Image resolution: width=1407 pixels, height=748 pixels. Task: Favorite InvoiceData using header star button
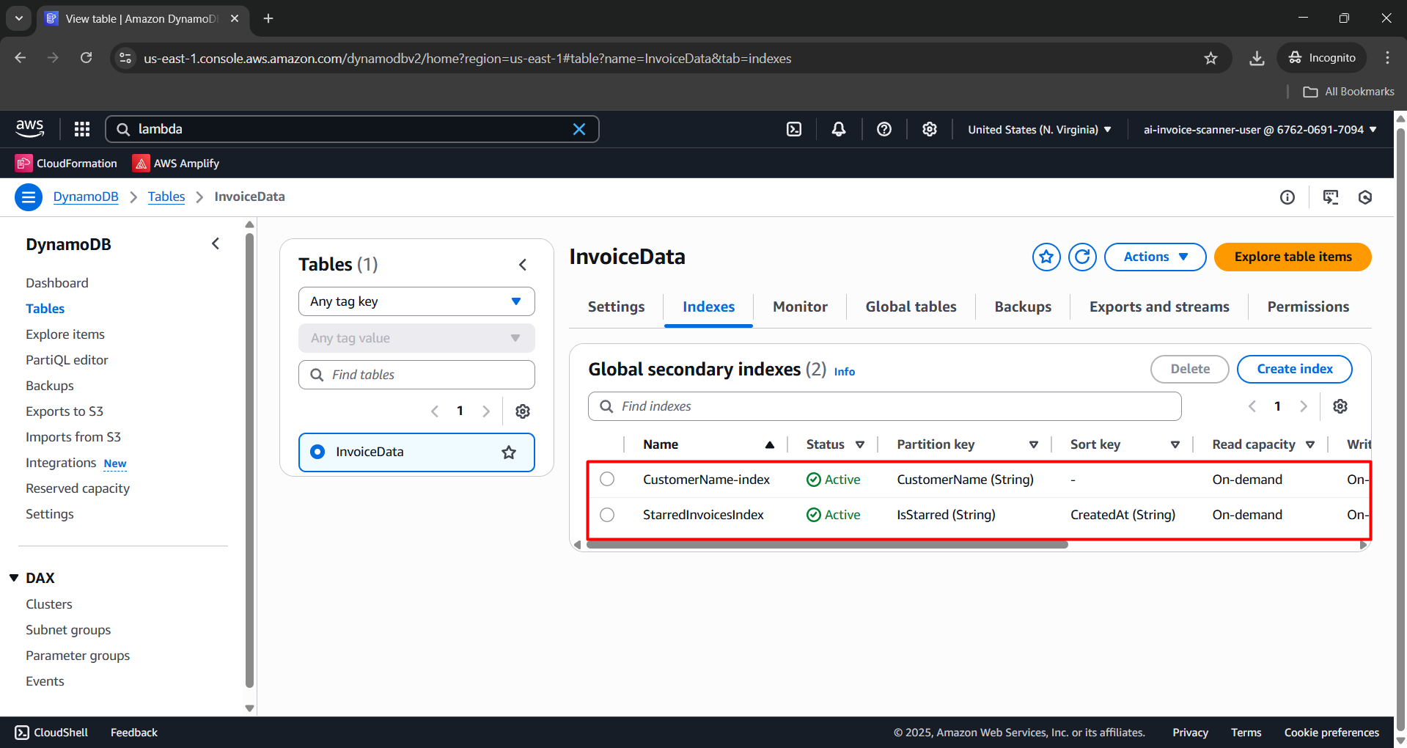[x=1046, y=257]
